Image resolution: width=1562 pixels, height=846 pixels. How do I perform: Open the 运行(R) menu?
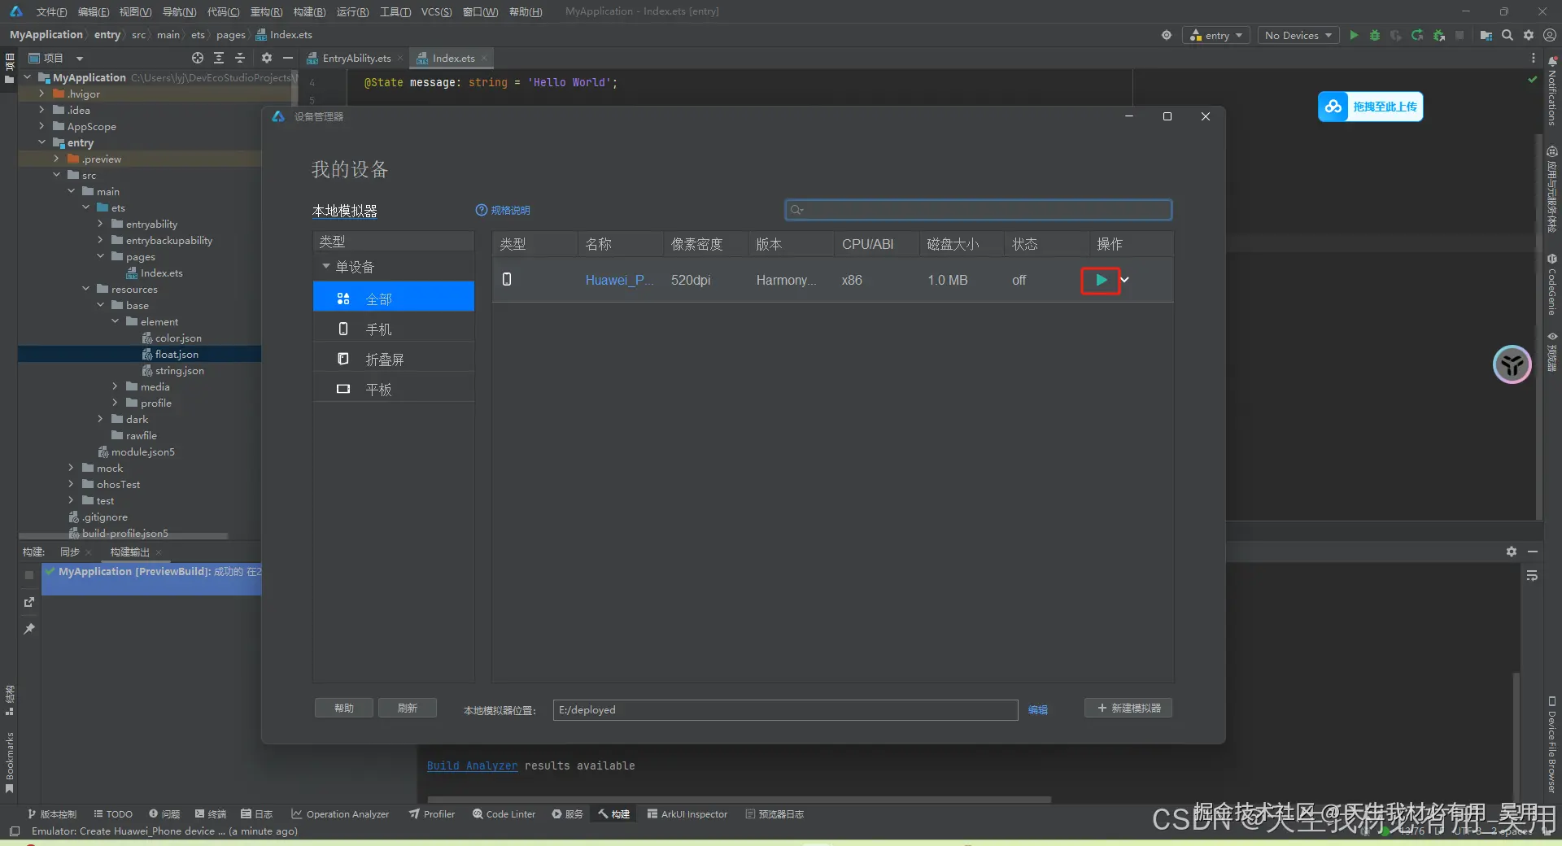coord(352,11)
